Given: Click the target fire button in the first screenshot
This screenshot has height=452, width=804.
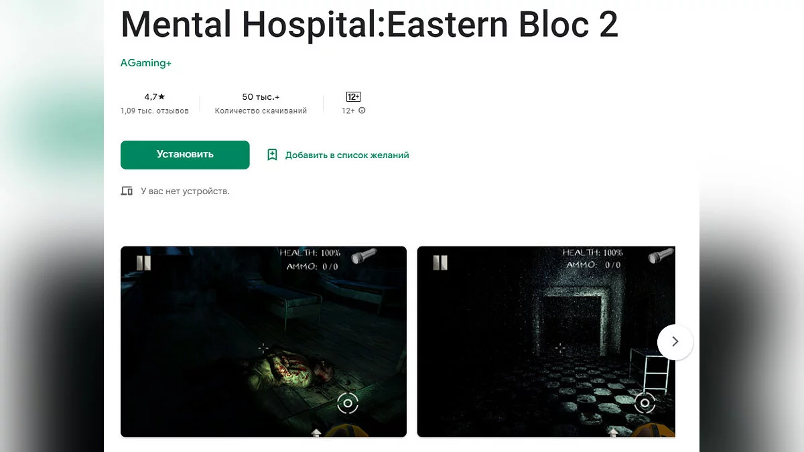Looking at the screenshot, I should point(348,402).
